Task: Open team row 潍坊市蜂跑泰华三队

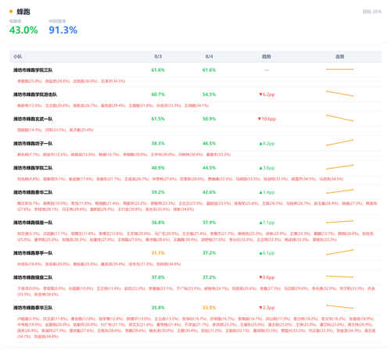Action: click(33, 308)
